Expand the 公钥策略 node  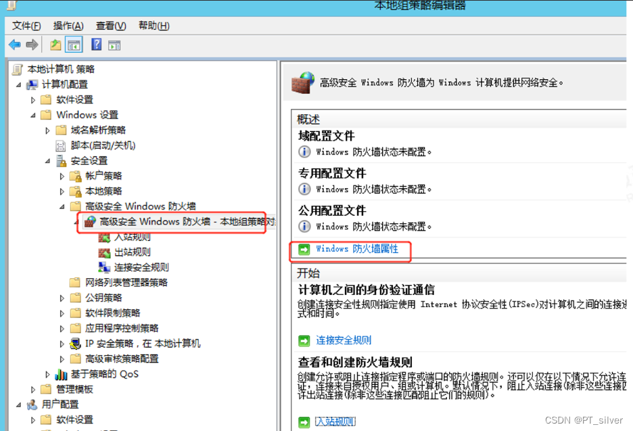(62, 298)
